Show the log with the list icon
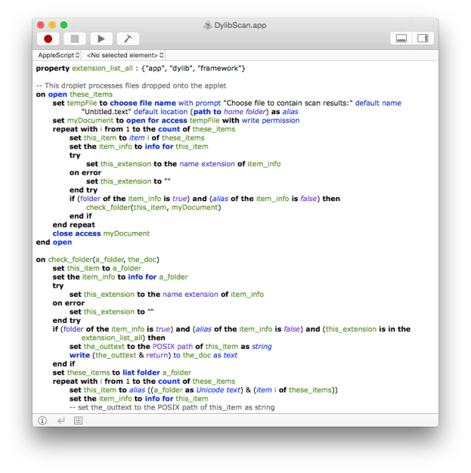Viewport: 471px width, 473px height. 78,420
